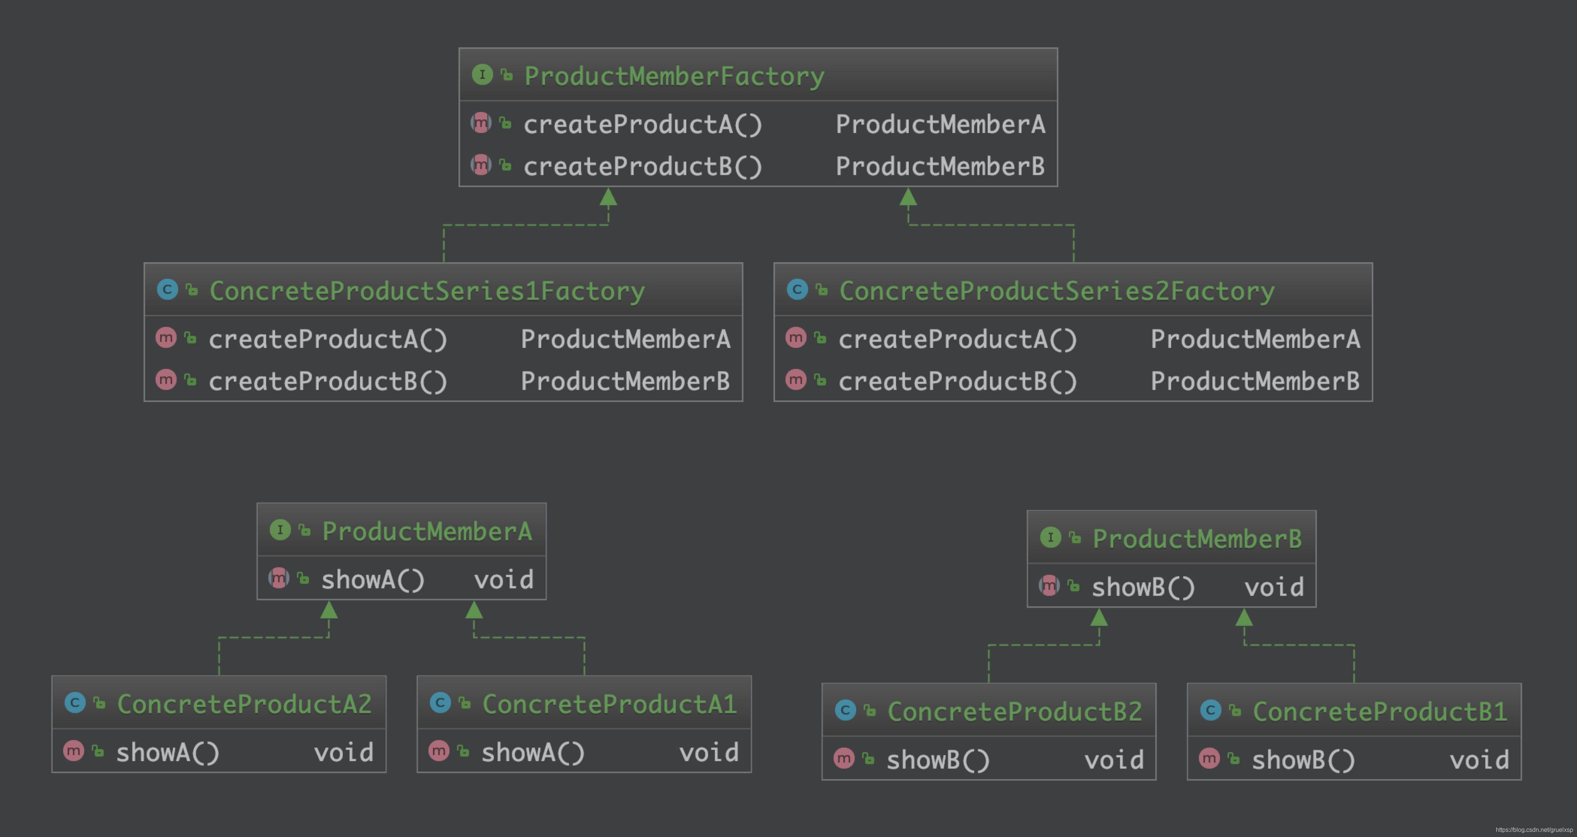The height and width of the screenshot is (837, 1577).
Task: Click ConcreteProductSeries1Factory's createProductB() method icon
Action: coord(166,380)
